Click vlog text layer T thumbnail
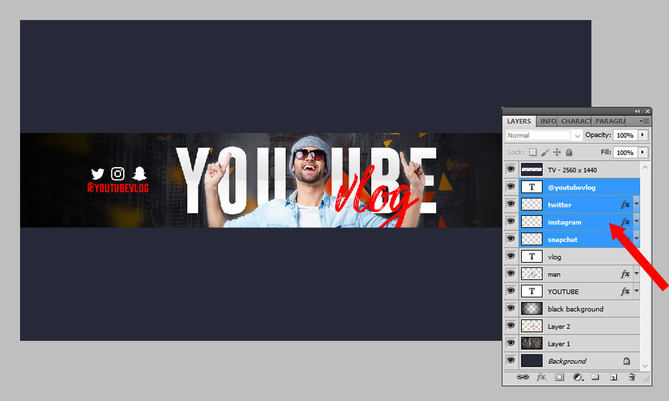 pyautogui.click(x=532, y=257)
